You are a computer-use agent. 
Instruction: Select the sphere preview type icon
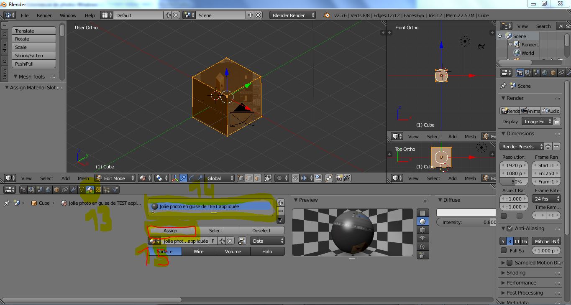point(422,221)
